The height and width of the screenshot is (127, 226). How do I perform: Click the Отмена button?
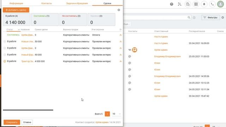[27, 122]
